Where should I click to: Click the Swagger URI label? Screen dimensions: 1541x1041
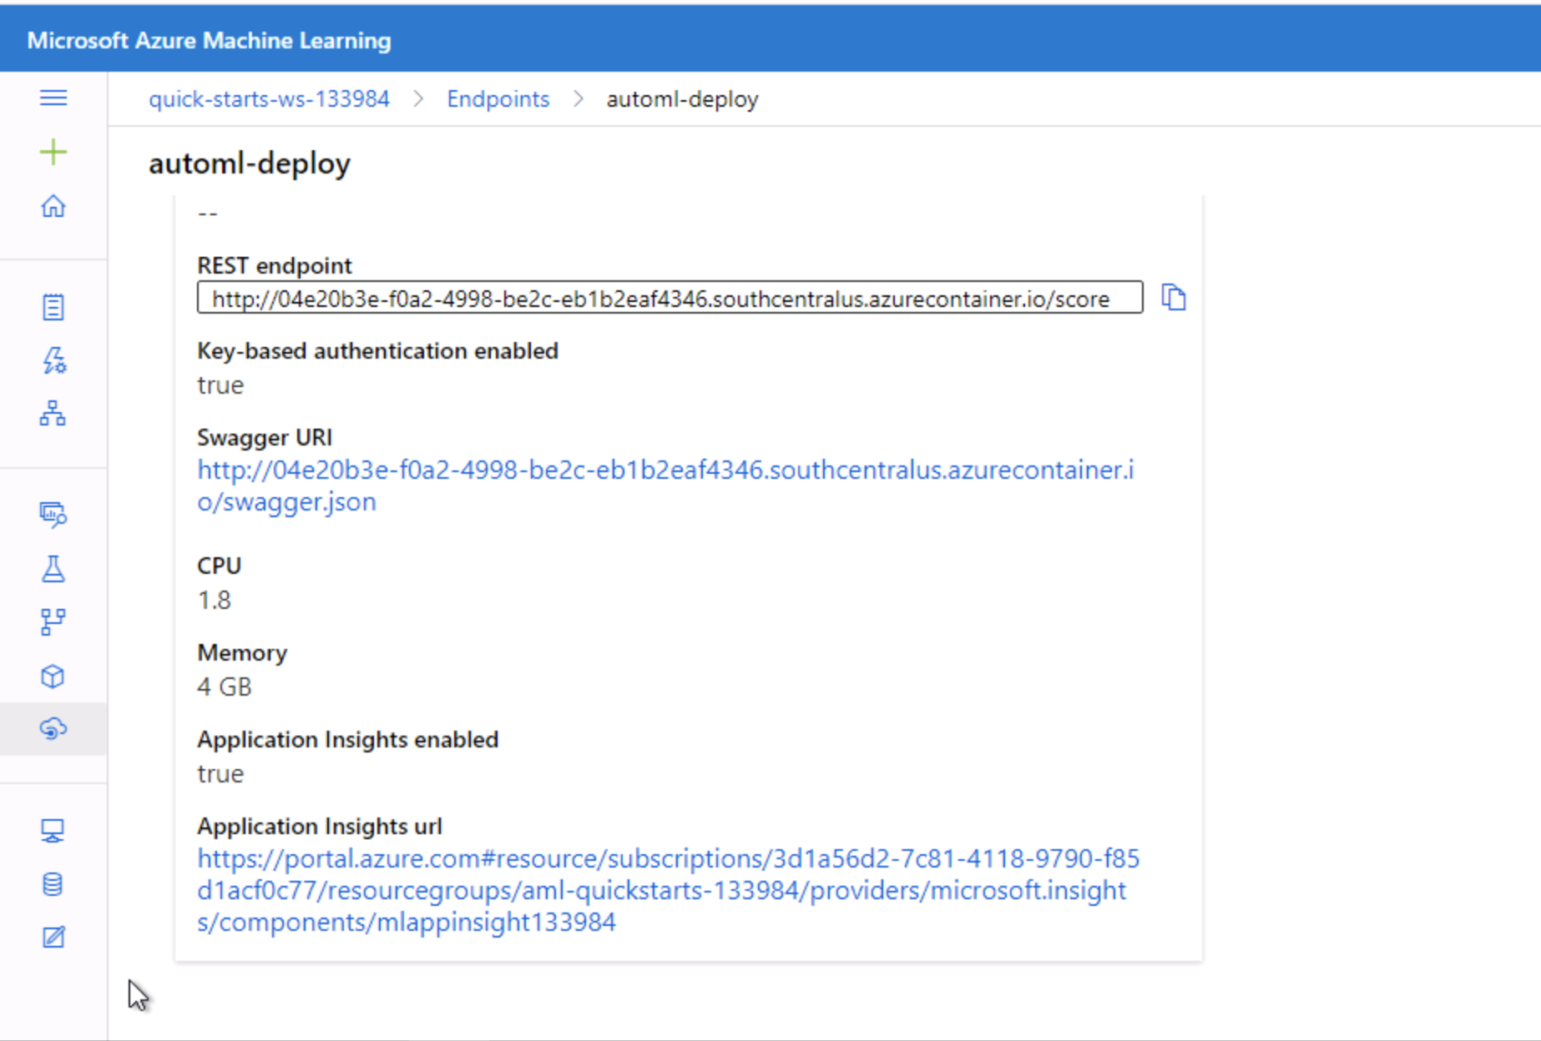(x=265, y=437)
